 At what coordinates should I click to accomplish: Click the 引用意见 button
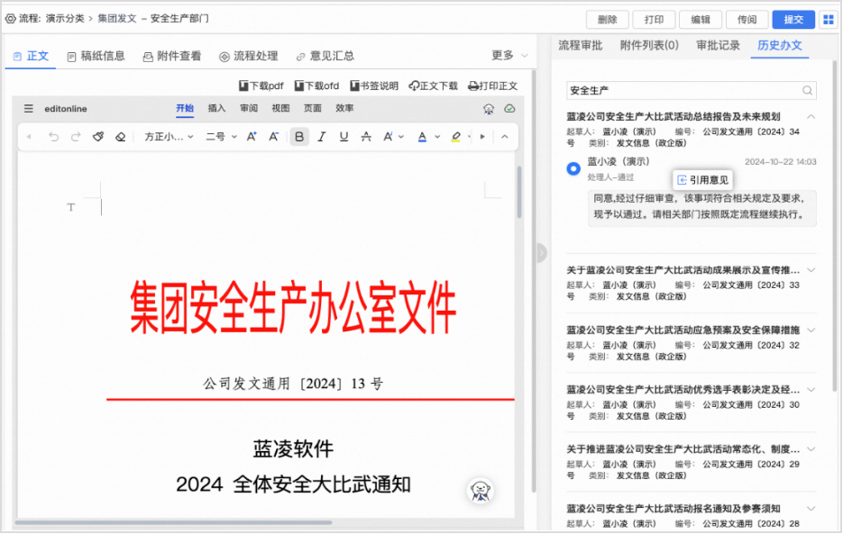(703, 180)
